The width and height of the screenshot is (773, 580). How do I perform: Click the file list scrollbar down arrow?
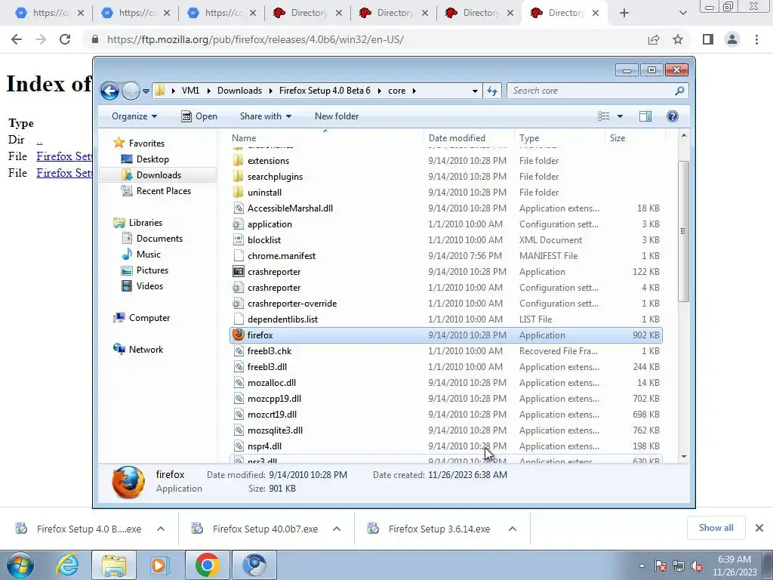coord(684,457)
